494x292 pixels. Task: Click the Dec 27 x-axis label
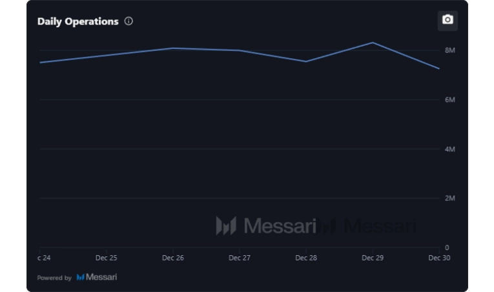[x=240, y=258]
